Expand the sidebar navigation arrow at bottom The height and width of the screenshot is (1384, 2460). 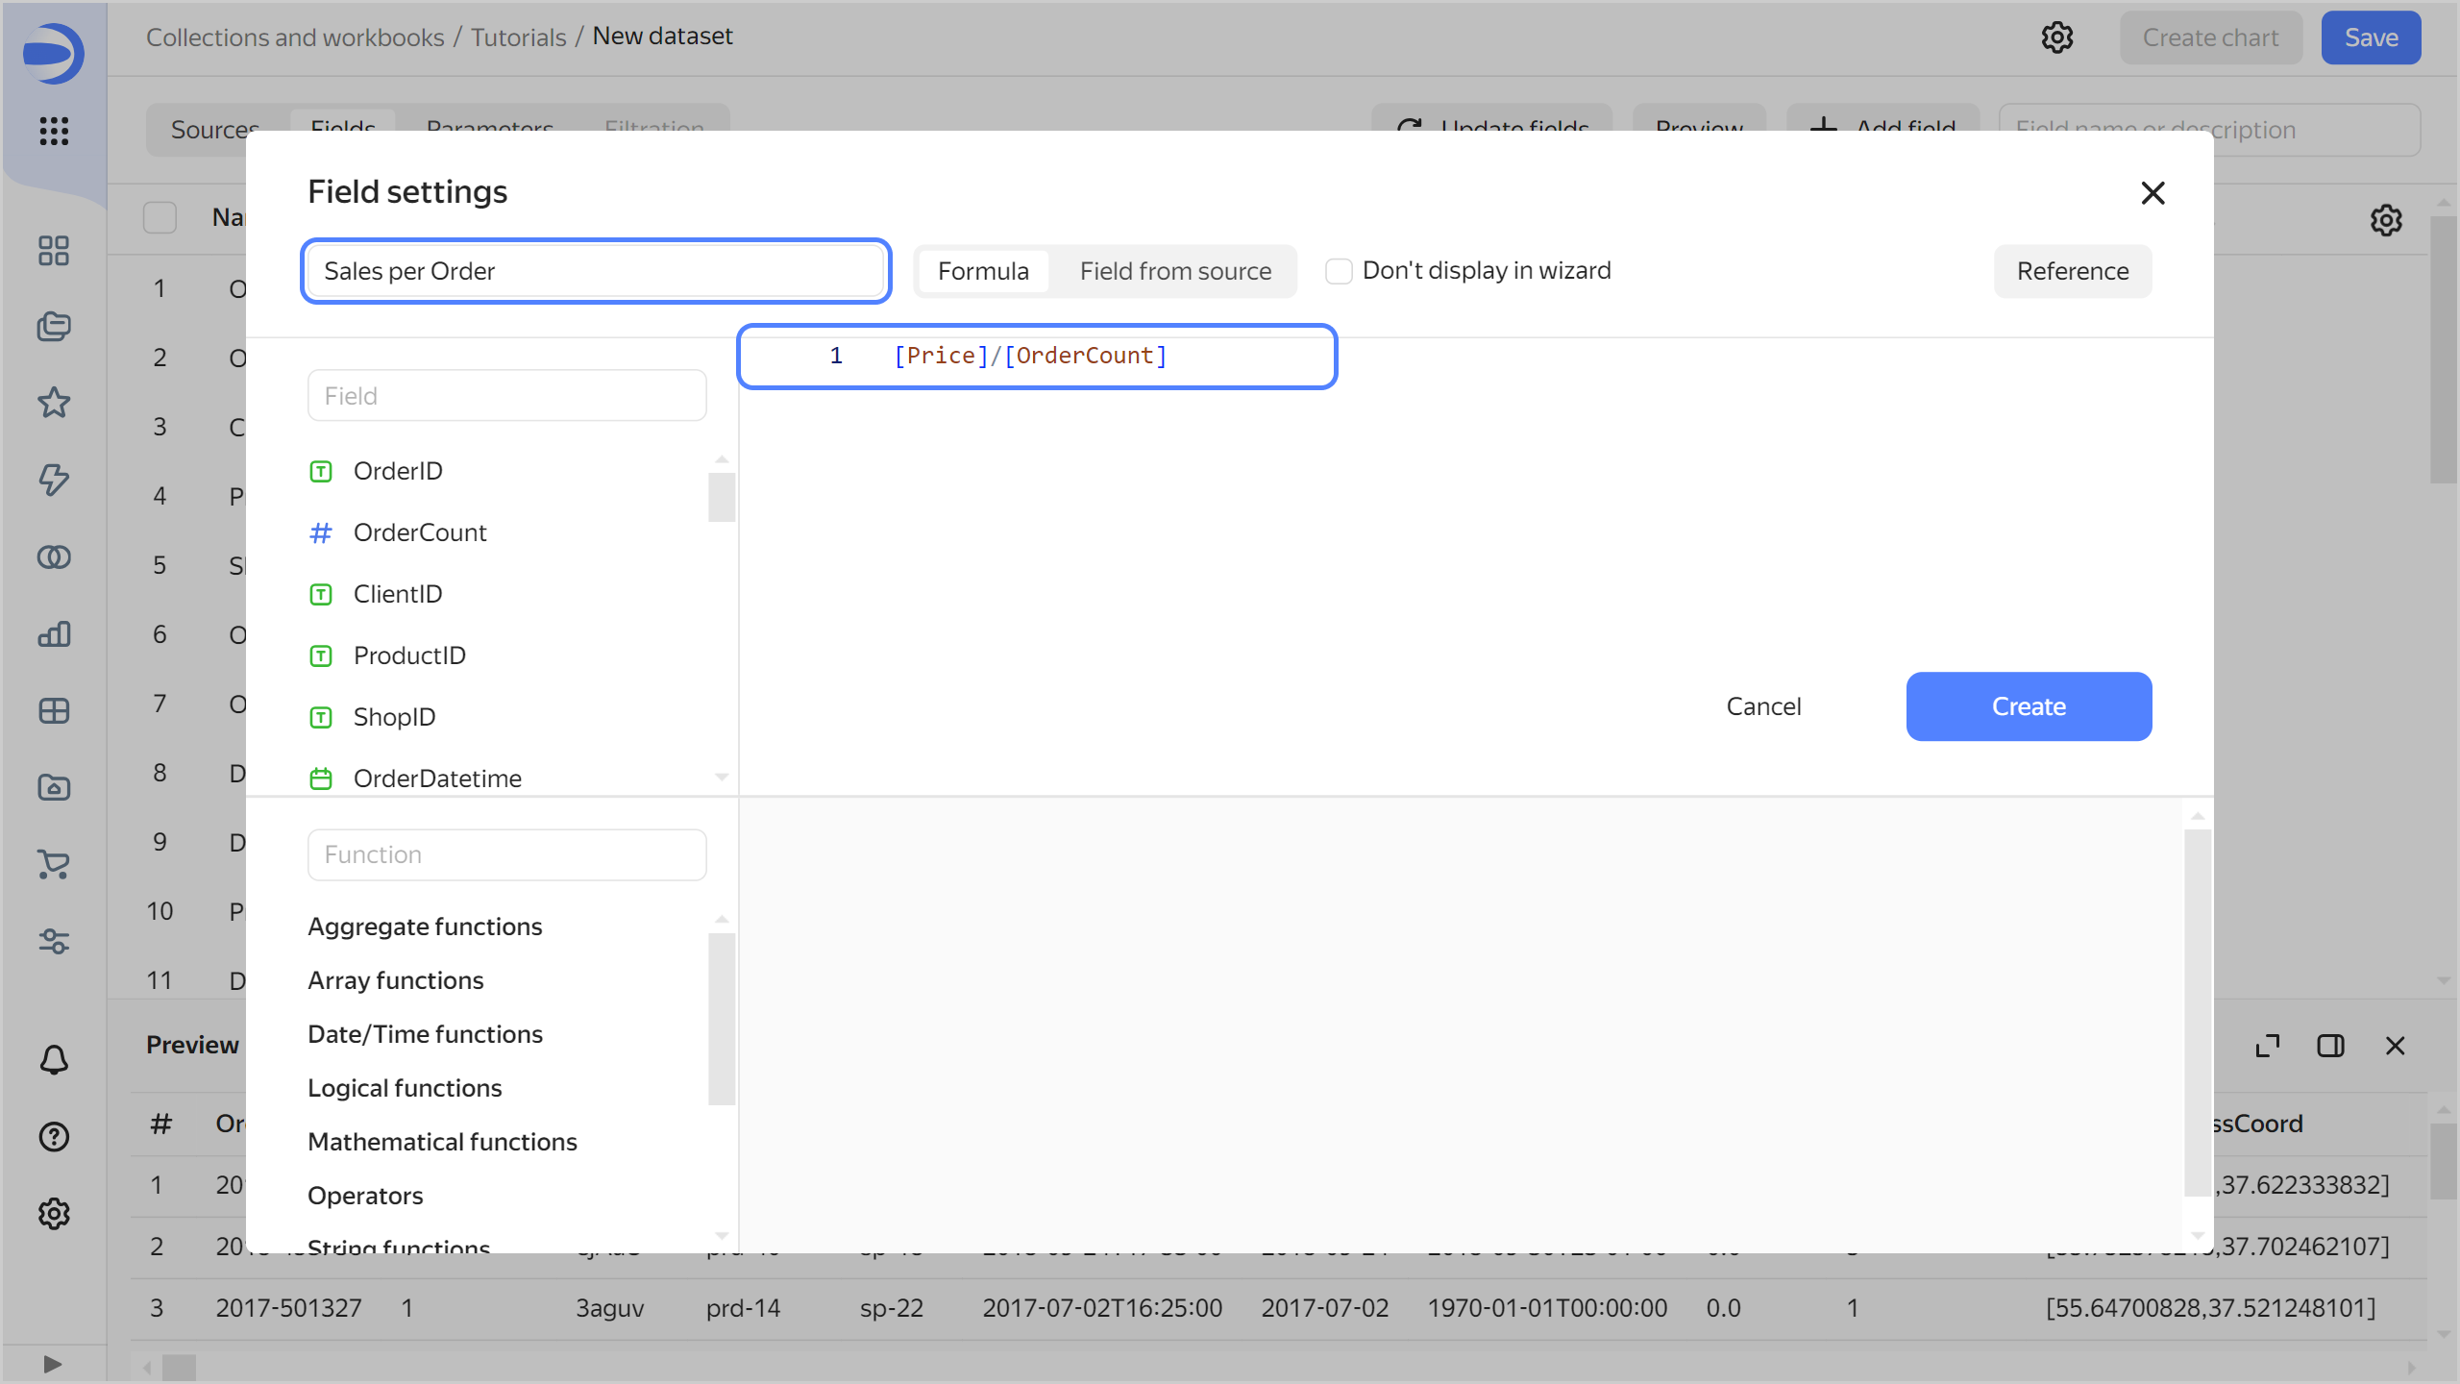[x=54, y=1364]
